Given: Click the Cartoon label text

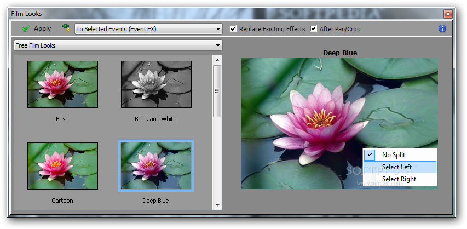Looking at the screenshot, I should 62,201.
